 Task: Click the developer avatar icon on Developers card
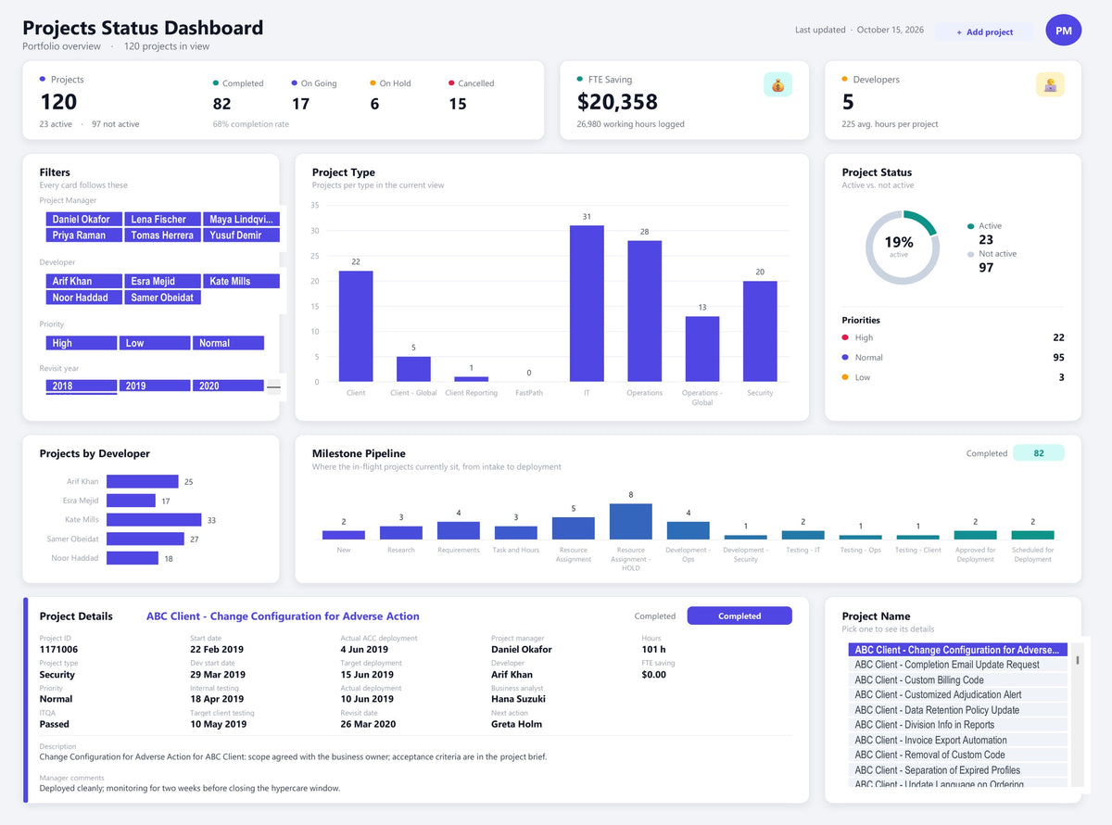click(x=1050, y=84)
